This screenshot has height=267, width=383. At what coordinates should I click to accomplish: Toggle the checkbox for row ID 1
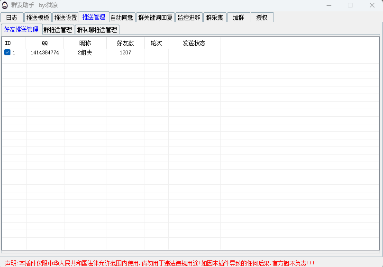8,52
